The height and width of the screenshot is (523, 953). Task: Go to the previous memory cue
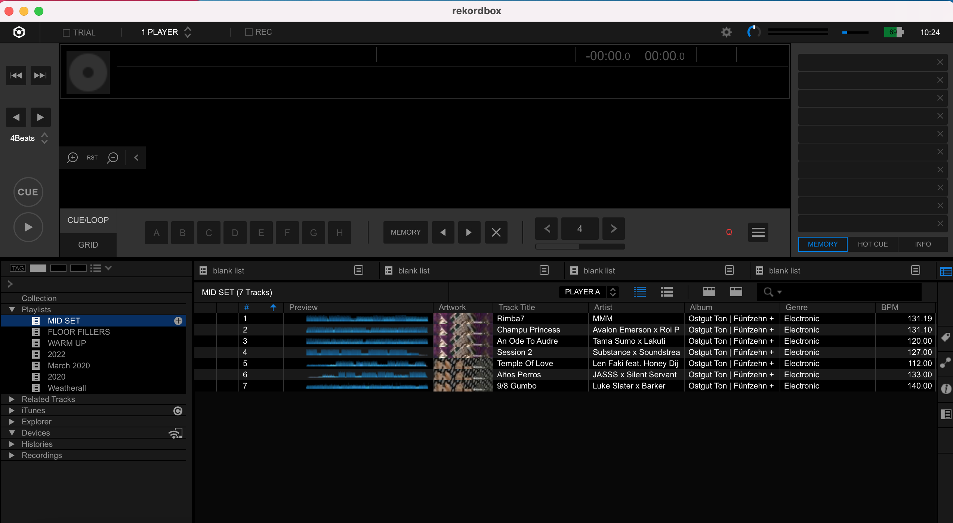click(443, 232)
